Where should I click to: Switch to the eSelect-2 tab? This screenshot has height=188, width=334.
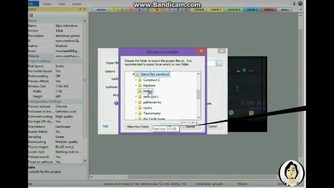pos(234,9)
